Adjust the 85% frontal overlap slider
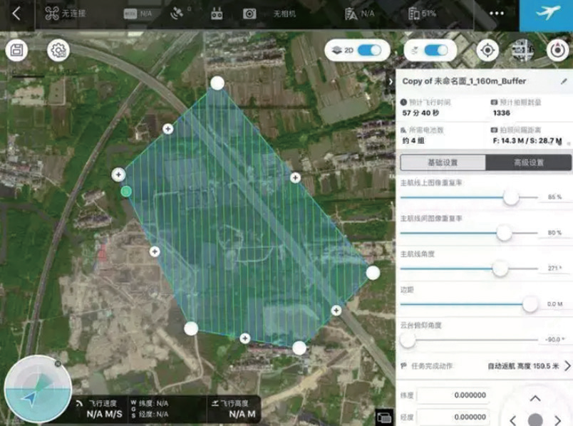The height and width of the screenshot is (426, 573). click(511, 197)
